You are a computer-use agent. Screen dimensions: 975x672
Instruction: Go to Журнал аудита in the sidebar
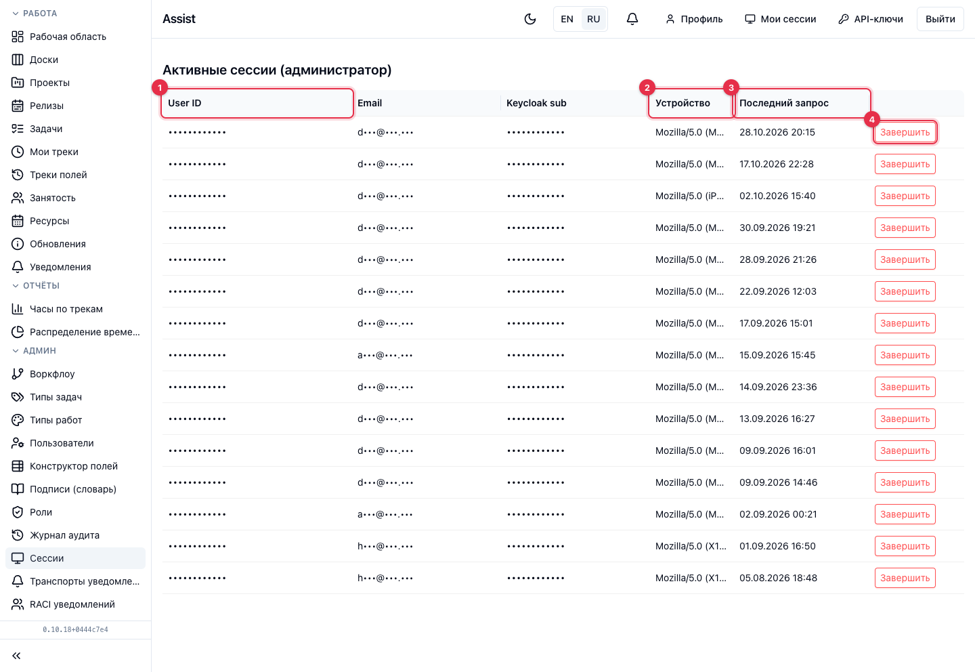pos(75,535)
